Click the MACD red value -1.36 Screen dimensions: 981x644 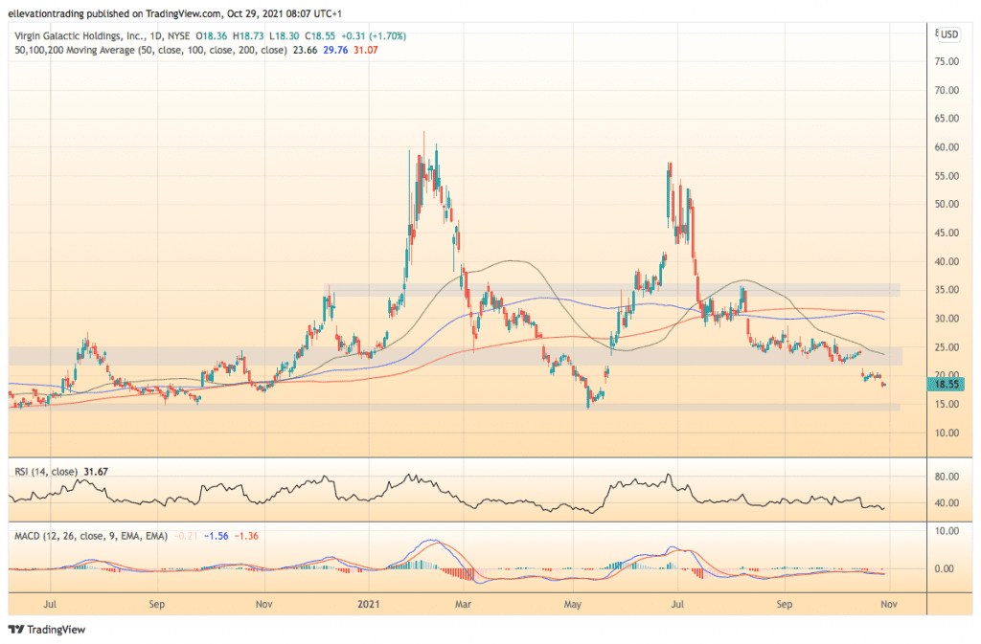click(246, 536)
